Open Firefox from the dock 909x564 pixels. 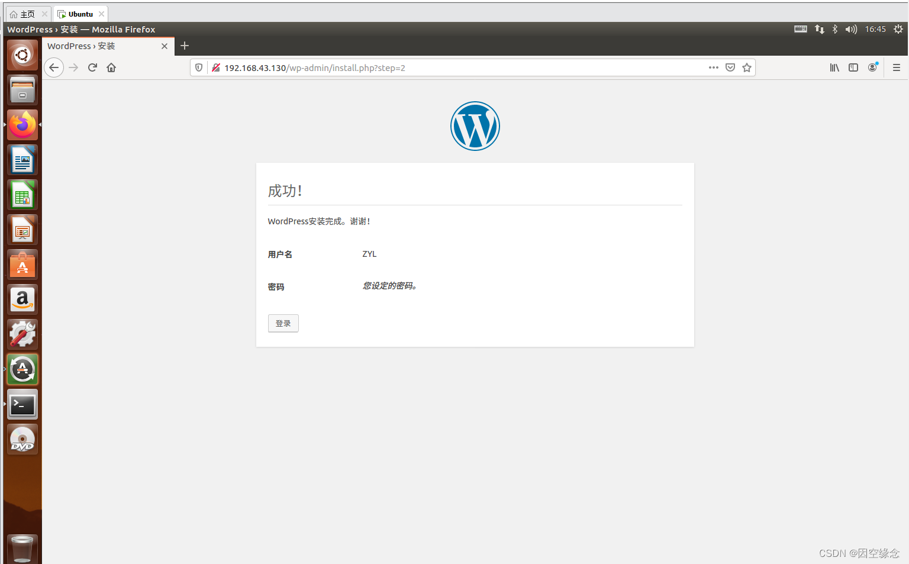[x=22, y=125]
